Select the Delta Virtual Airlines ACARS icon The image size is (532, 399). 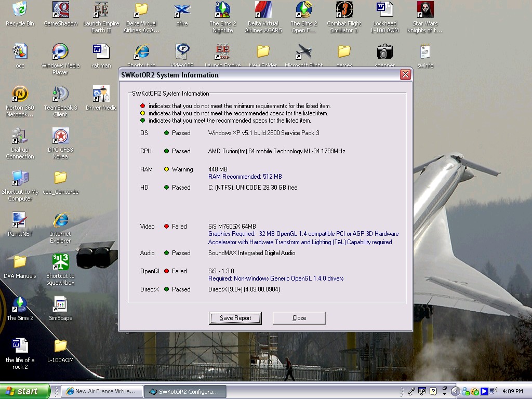click(263, 17)
